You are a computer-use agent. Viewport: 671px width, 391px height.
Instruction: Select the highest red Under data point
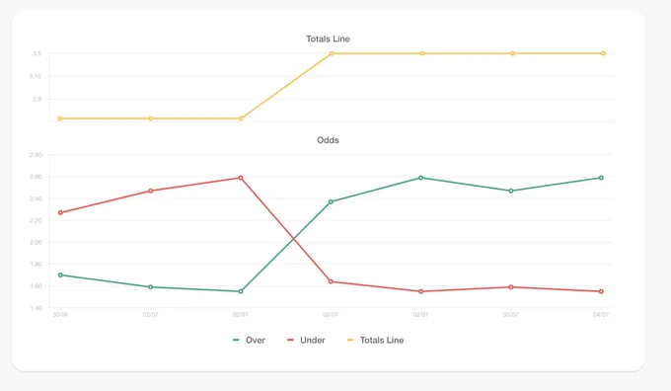(x=241, y=178)
